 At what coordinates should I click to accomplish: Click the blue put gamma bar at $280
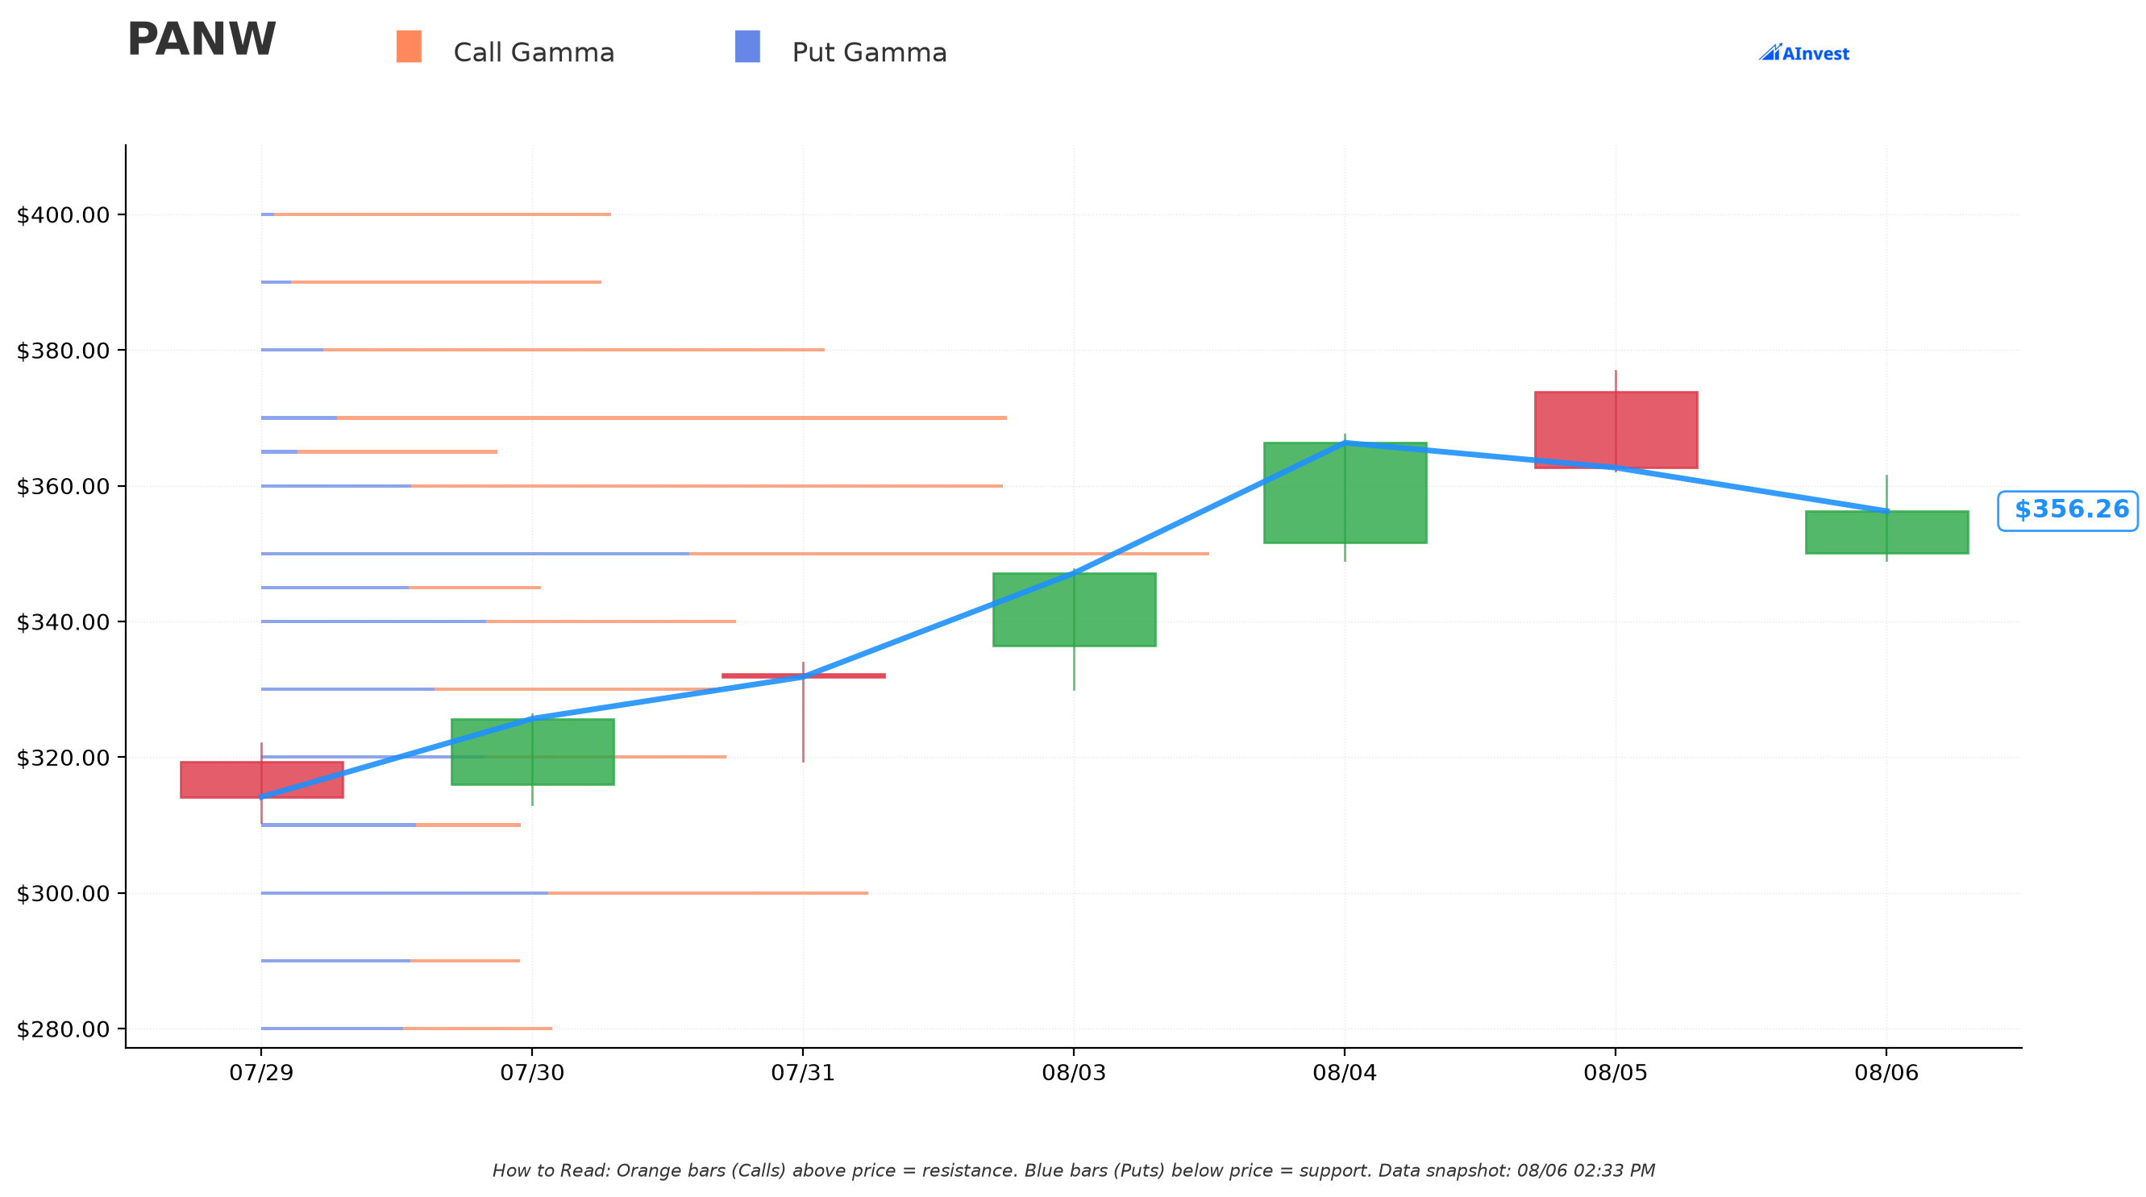(x=331, y=1029)
